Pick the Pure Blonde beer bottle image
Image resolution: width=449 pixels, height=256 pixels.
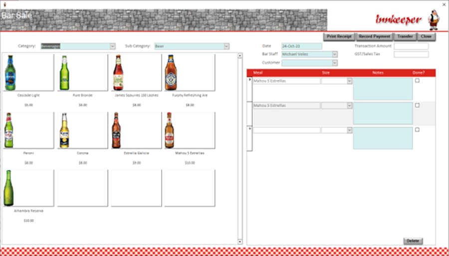(64, 73)
